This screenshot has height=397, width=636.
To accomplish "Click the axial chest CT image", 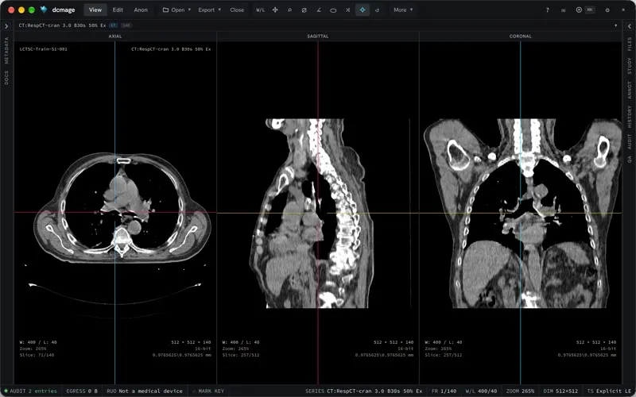I will [x=122, y=207].
